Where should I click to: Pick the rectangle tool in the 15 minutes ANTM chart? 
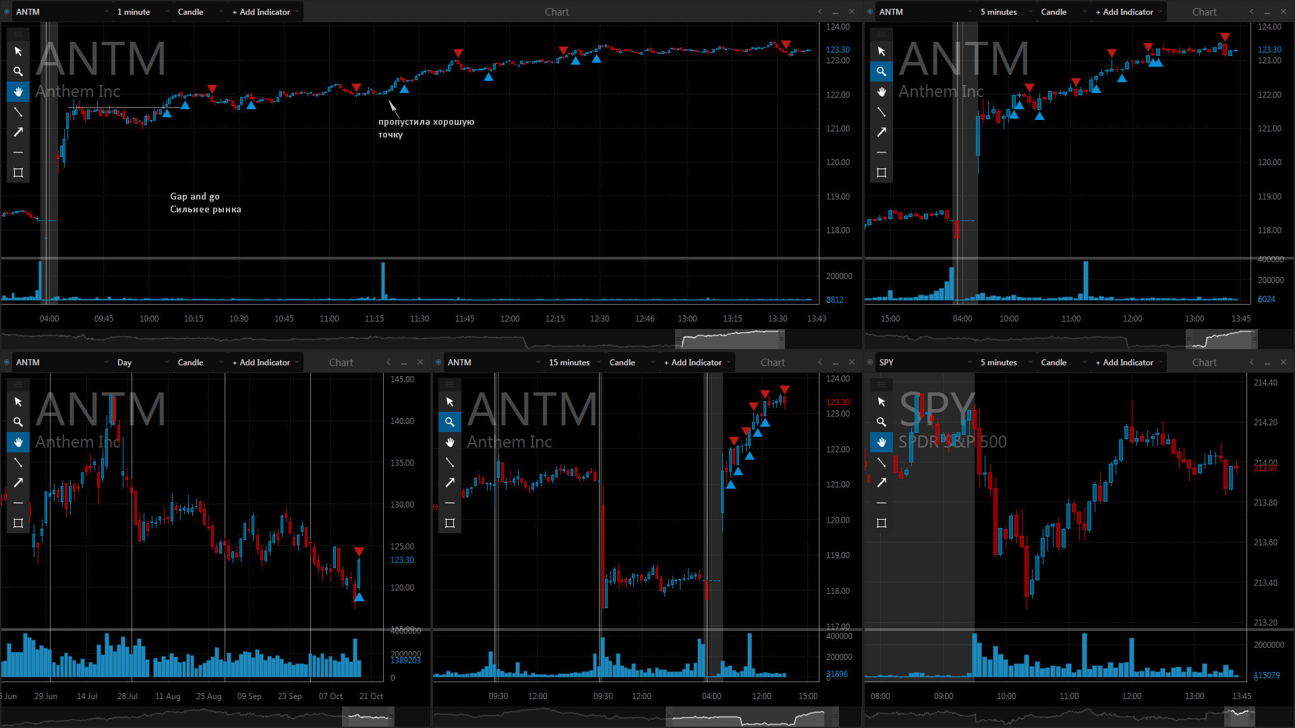450,523
